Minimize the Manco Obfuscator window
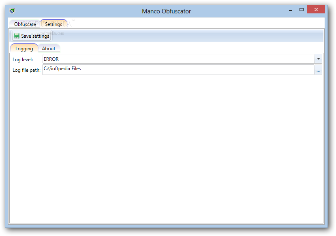The image size is (336, 236). (x=291, y=10)
